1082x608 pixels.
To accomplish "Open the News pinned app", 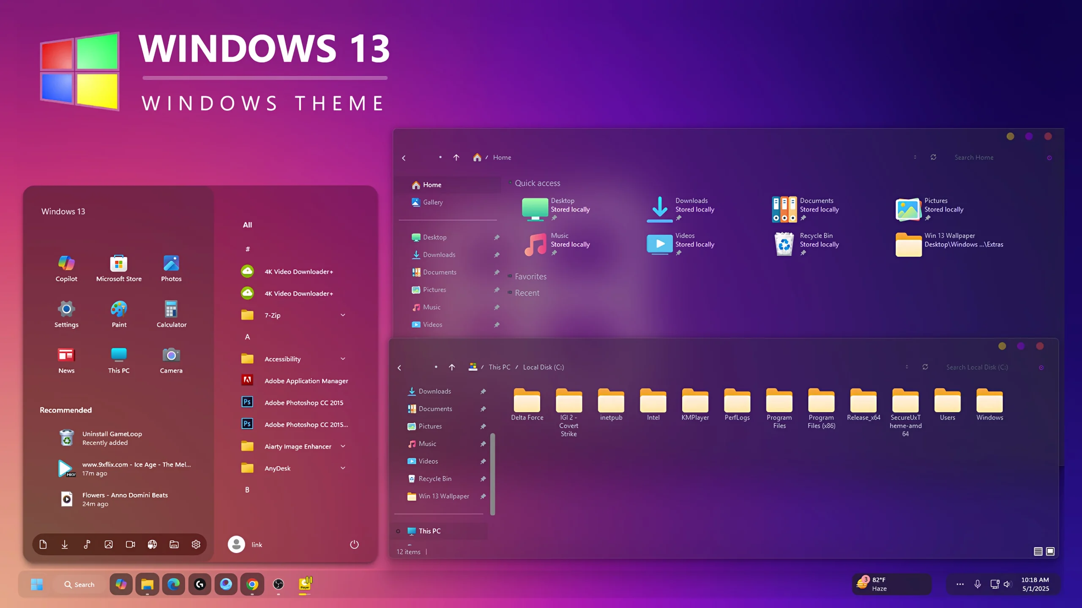I will tap(66, 360).
